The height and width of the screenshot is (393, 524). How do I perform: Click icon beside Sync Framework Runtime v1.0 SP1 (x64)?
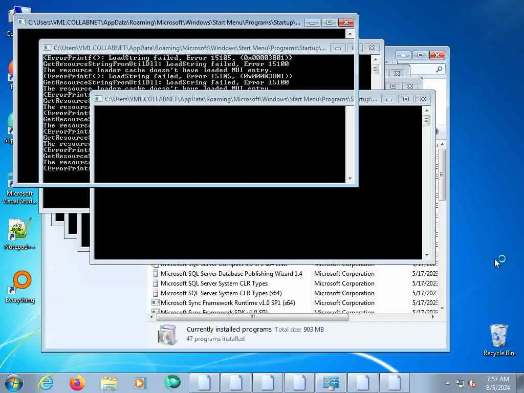pos(155,302)
